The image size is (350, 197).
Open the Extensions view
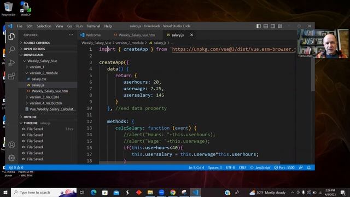tap(11, 76)
